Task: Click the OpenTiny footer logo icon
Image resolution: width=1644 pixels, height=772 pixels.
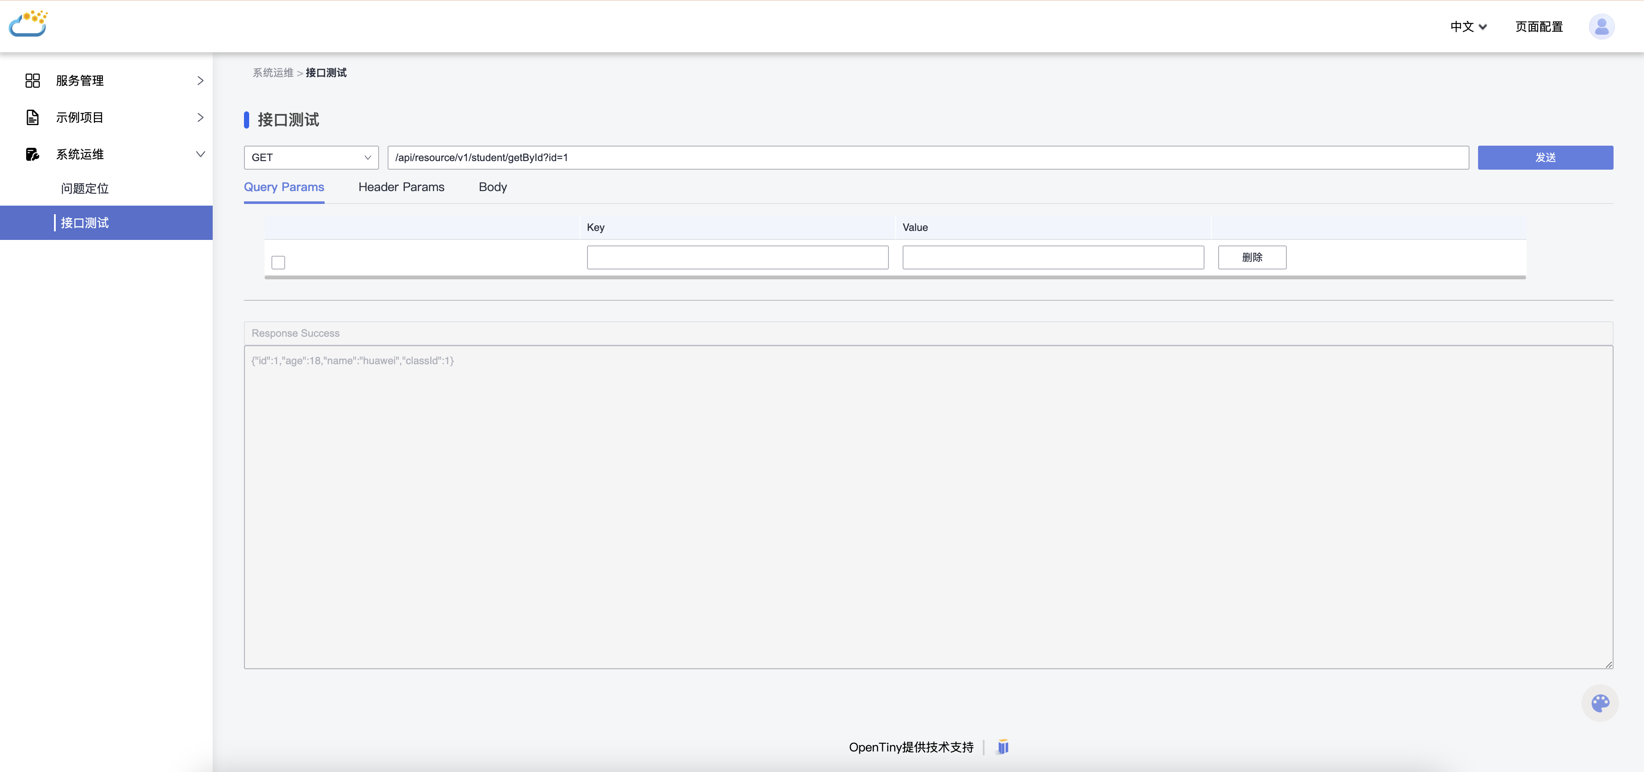Action: [x=1003, y=747]
